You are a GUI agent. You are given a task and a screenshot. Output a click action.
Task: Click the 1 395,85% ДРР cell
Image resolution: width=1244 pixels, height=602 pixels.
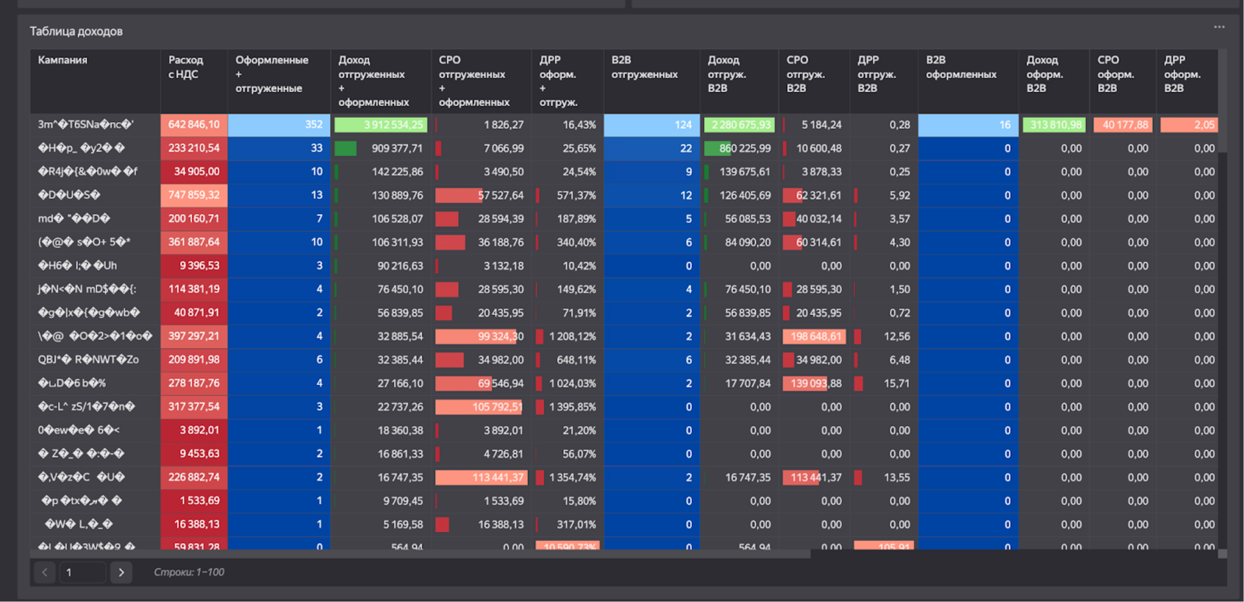[x=566, y=407]
